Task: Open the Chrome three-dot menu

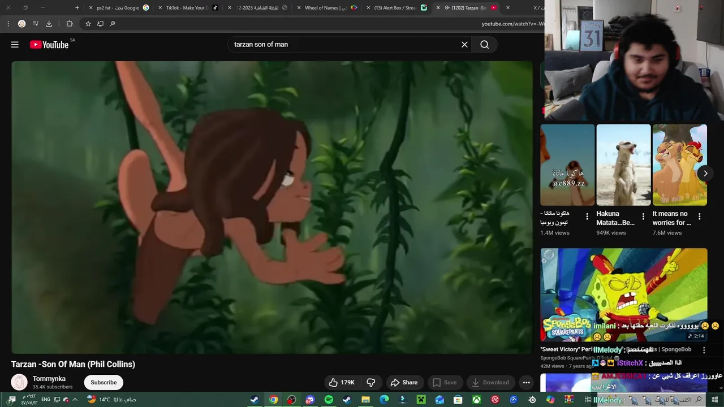Action: click(8, 24)
